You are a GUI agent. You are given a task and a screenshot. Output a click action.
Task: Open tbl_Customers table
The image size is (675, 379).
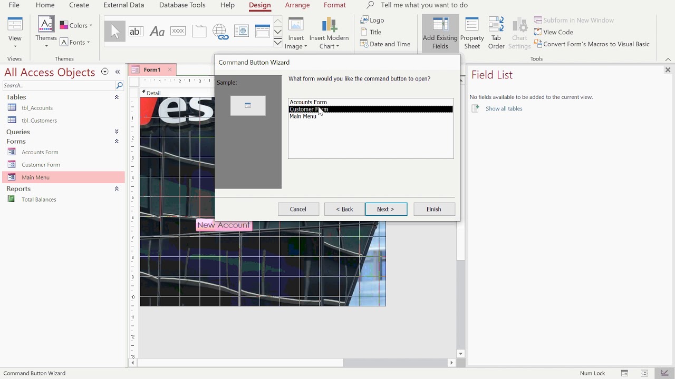tap(39, 121)
